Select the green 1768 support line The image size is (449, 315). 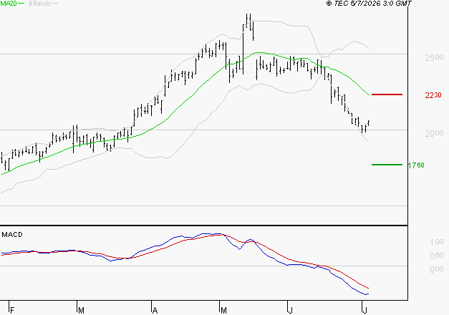pos(387,165)
